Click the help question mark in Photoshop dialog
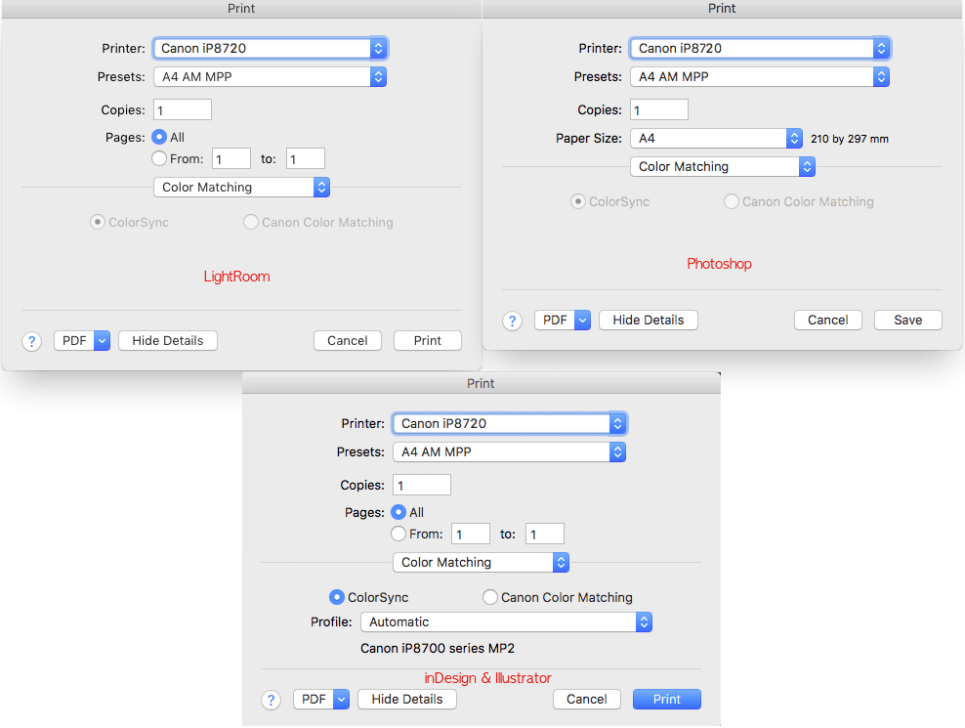The width and height of the screenshot is (965, 728). pos(512,320)
